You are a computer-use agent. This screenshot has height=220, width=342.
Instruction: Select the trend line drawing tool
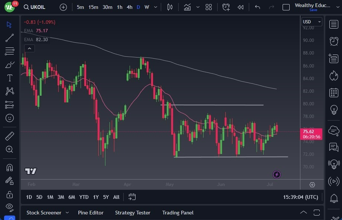(x=10, y=38)
